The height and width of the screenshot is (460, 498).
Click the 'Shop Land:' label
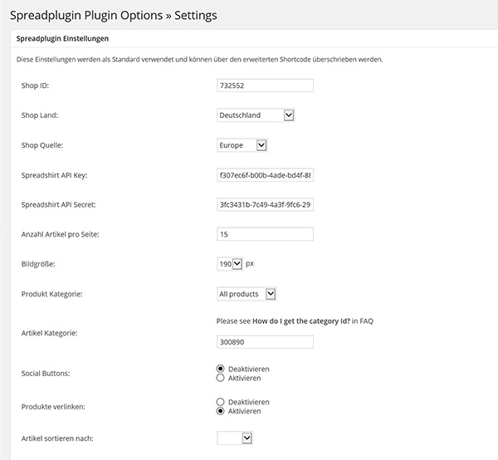40,115
